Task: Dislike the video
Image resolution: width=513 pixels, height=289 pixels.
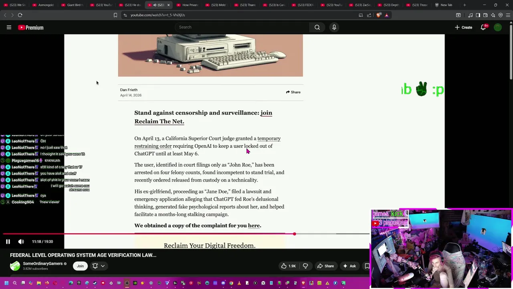Action: 305,266
